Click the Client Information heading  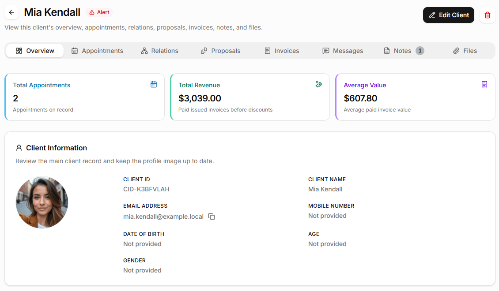point(57,148)
